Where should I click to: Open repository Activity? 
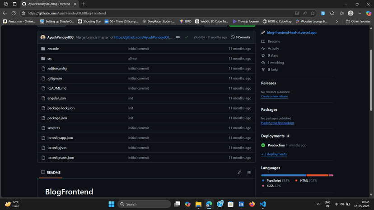273,48
